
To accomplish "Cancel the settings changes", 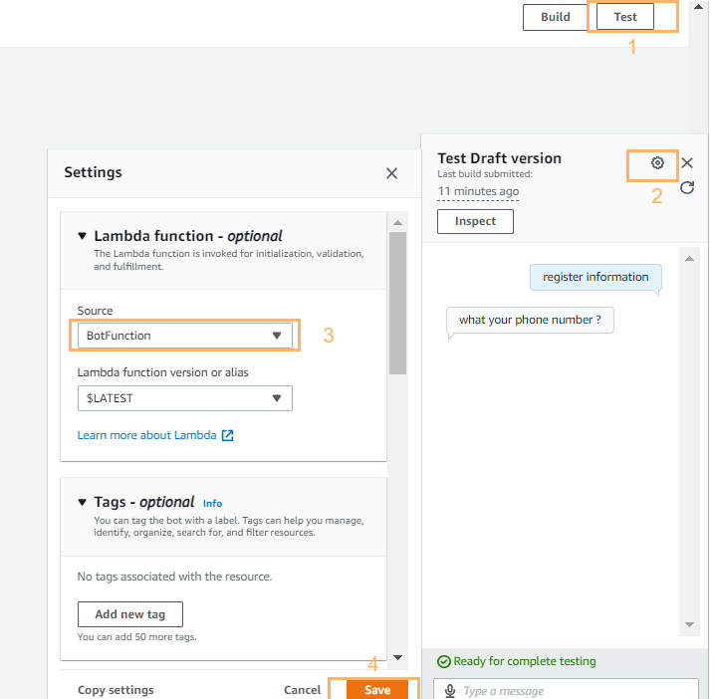I will 303,690.
